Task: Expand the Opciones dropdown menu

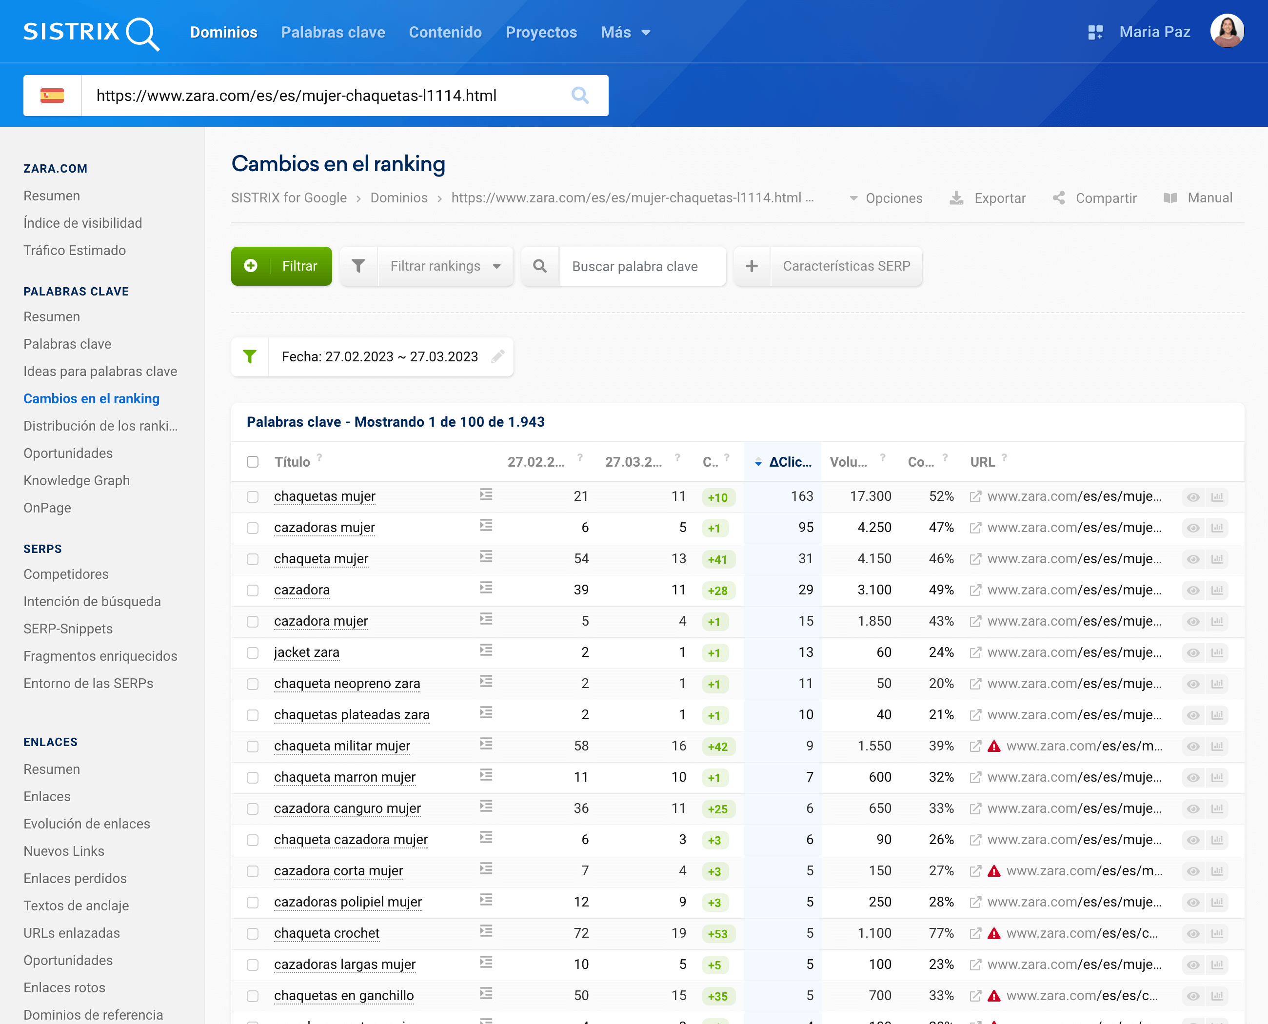Action: tap(886, 197)
